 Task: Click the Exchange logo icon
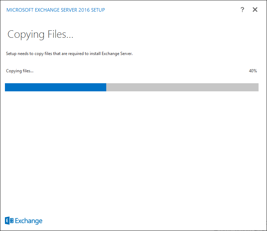coord(9,220)
